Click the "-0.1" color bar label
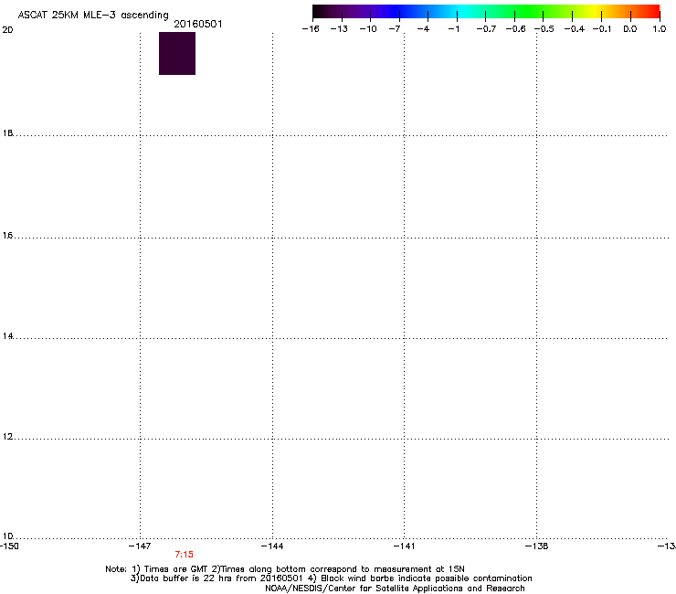 coord(602,29)
